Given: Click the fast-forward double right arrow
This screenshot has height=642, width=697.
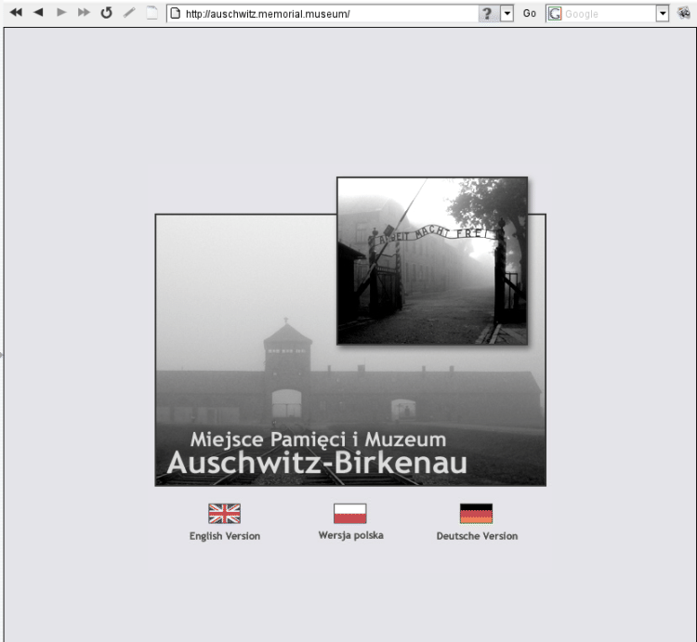Looking at the screenshot, I should pyautogui.click(x=84, y=13).
